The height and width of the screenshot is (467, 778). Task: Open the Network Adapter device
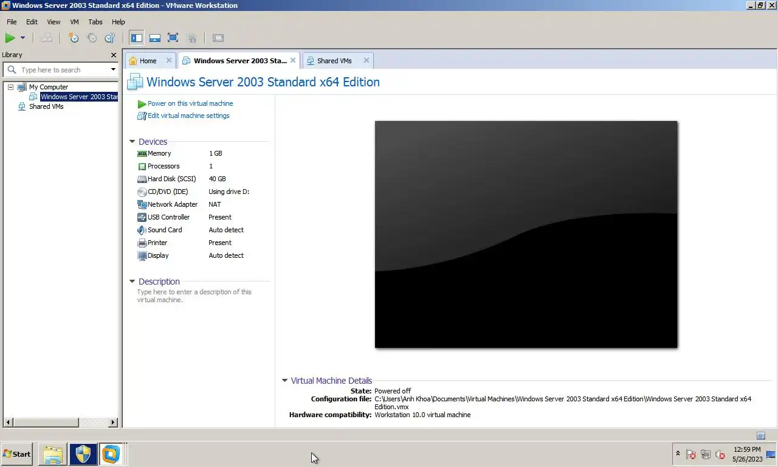pyautogui.click(x=173, y=204)
